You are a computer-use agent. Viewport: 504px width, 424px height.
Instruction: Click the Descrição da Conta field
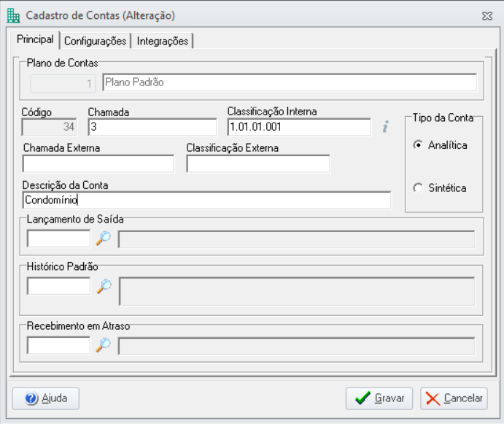click(x=206, y=200)
